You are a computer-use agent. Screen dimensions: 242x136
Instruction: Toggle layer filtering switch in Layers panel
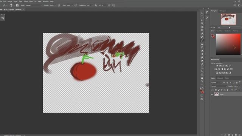[240, 82]
